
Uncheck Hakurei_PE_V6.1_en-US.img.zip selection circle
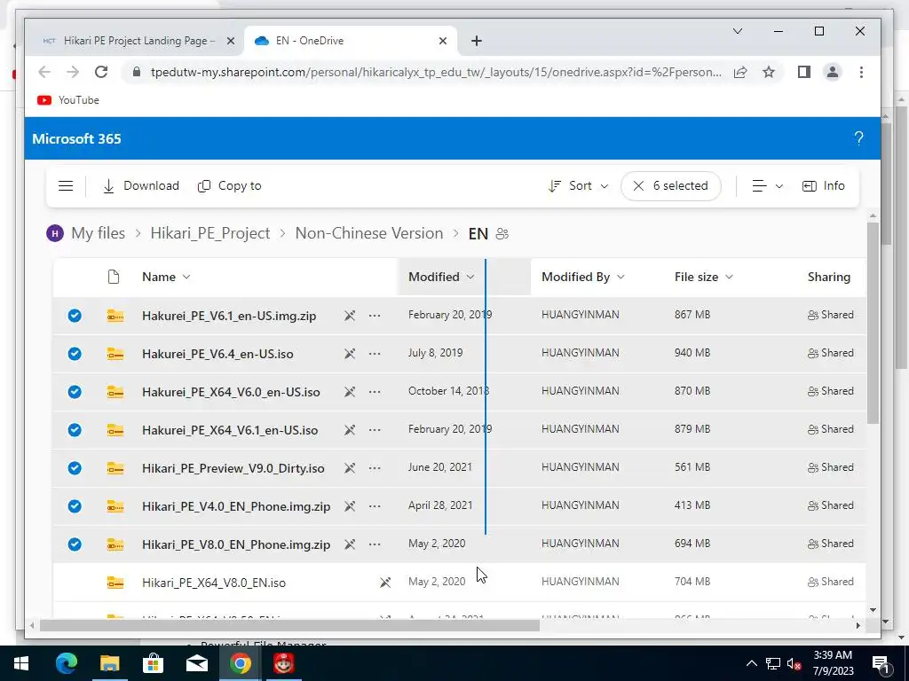pos(75,316)
